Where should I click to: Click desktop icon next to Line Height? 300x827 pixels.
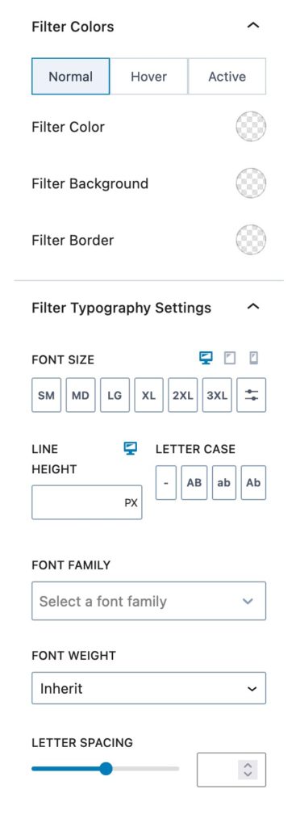[131, 449]
